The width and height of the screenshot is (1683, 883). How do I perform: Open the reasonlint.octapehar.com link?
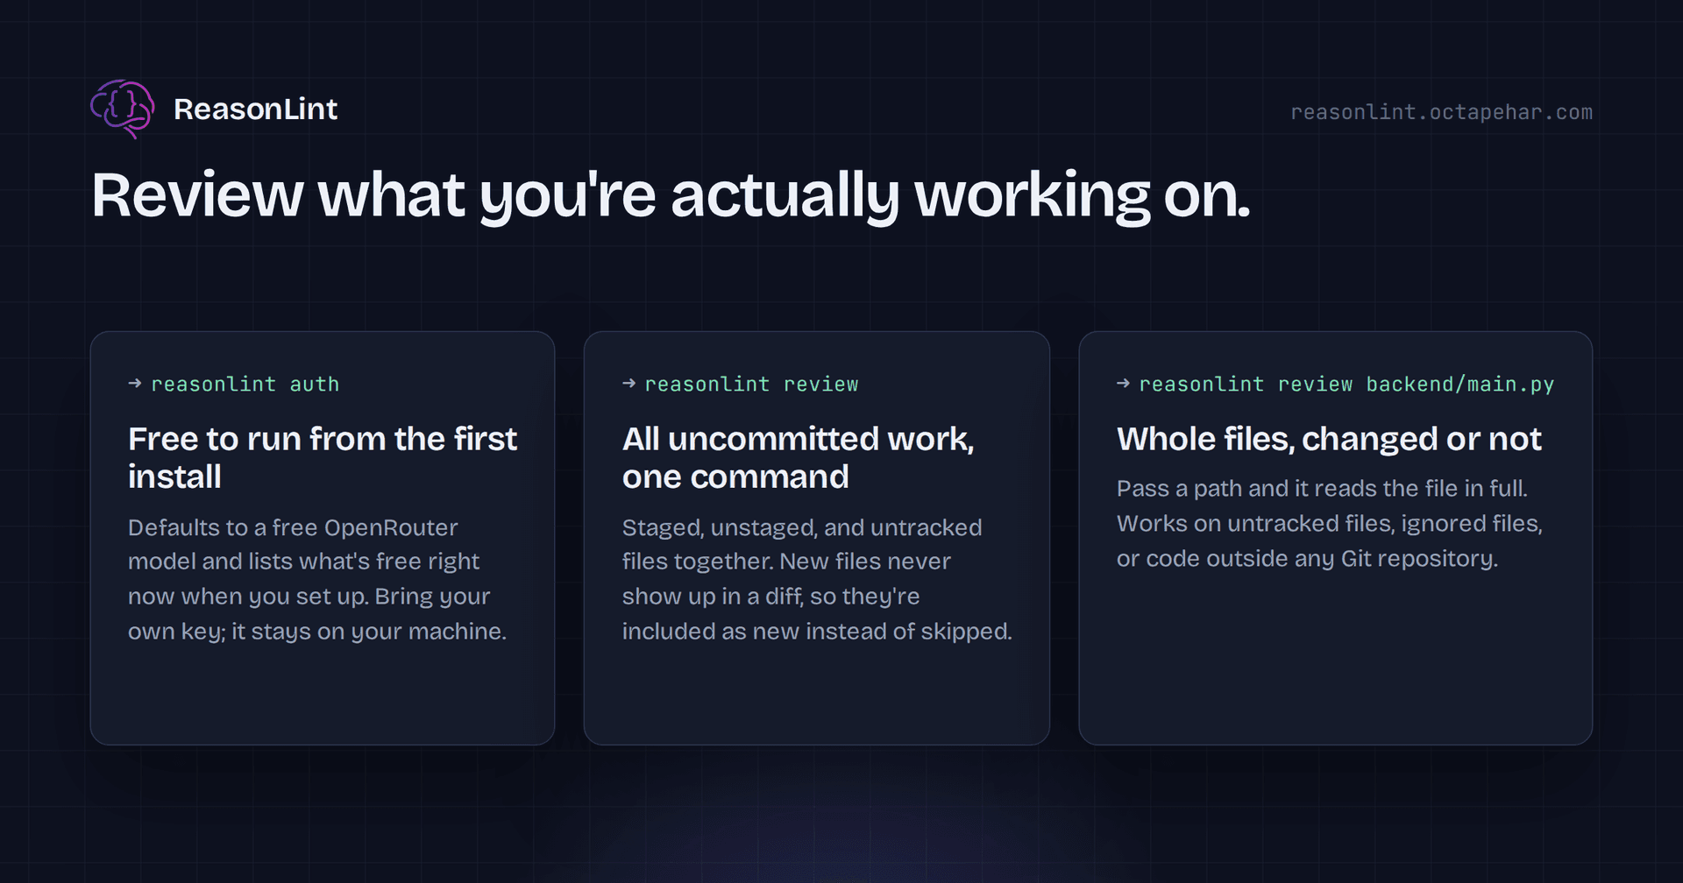(x=1441, y=112)
